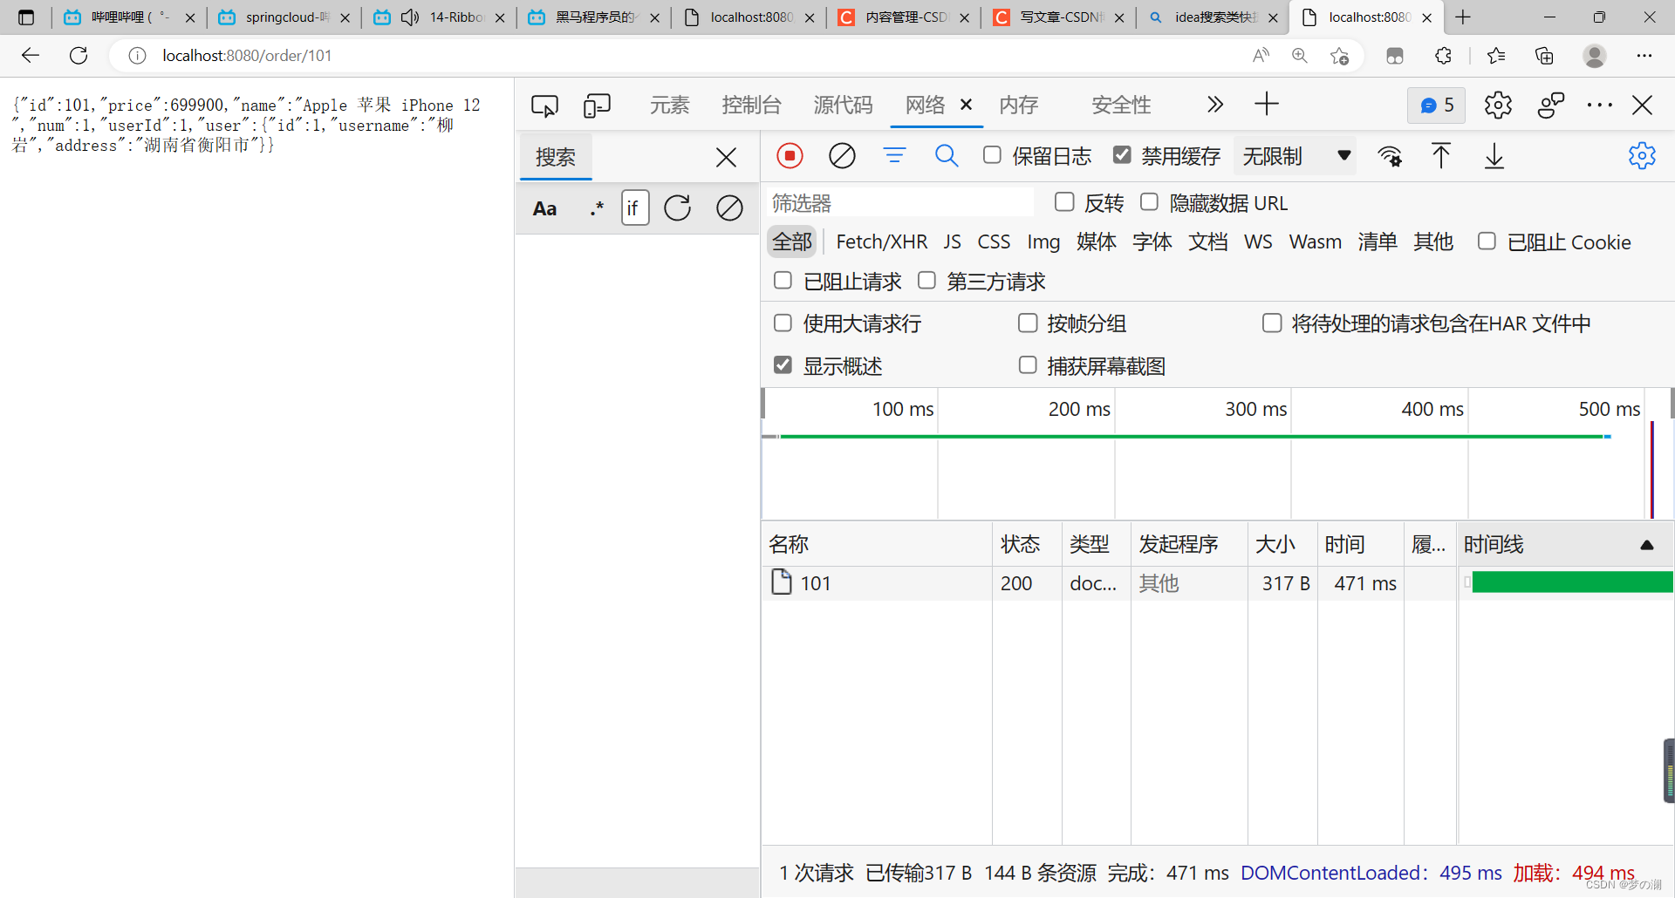The image size is (1675, 898).
Task: Open the 5 issues counter
Action: click(x=1436, y=105)
